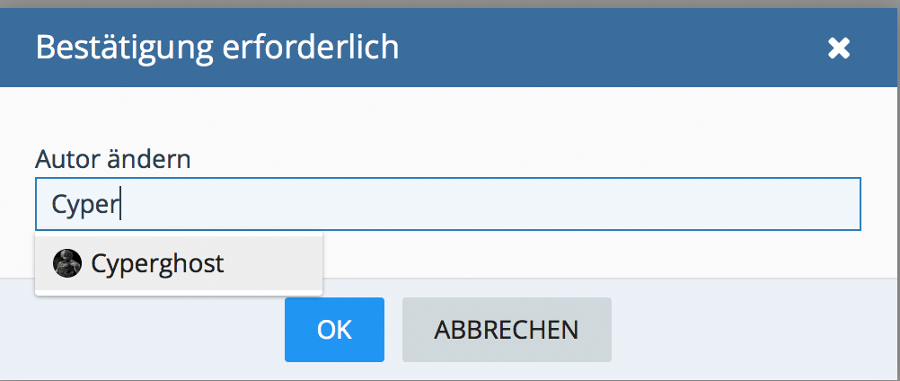Click the round profile picture beside Cyperghost
The width and height of the screenshot is (900, 381).
tap(67, 264)
